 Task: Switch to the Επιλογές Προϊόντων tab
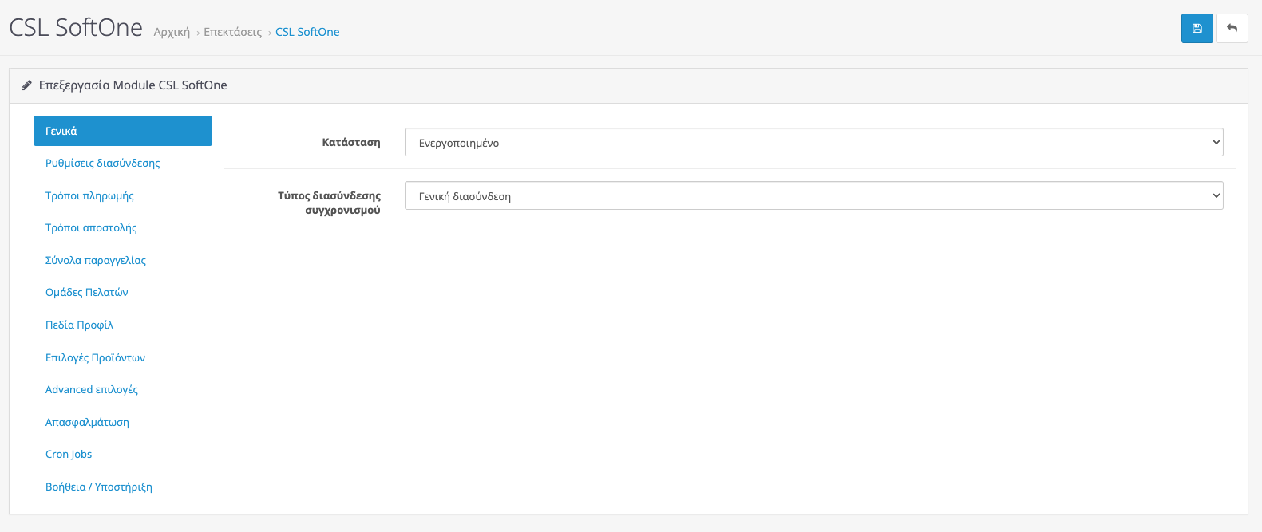pyautogui.click(x=95, y=357)
